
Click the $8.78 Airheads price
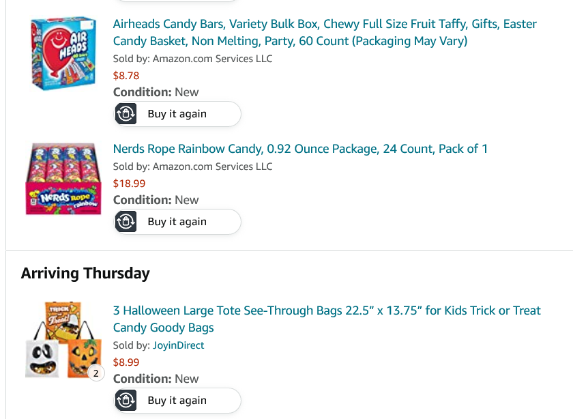(x=126, y=76)
